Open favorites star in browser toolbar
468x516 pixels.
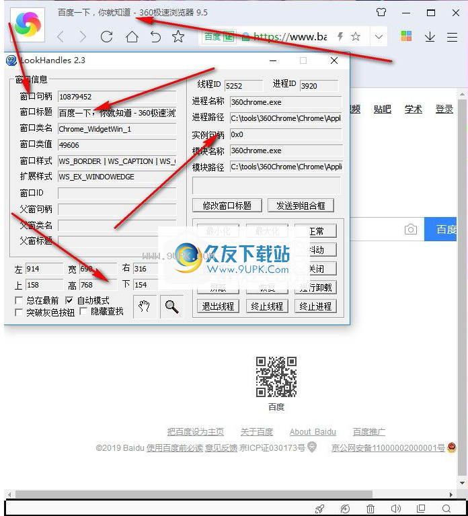pyautogui.click(x=178, y=36)
